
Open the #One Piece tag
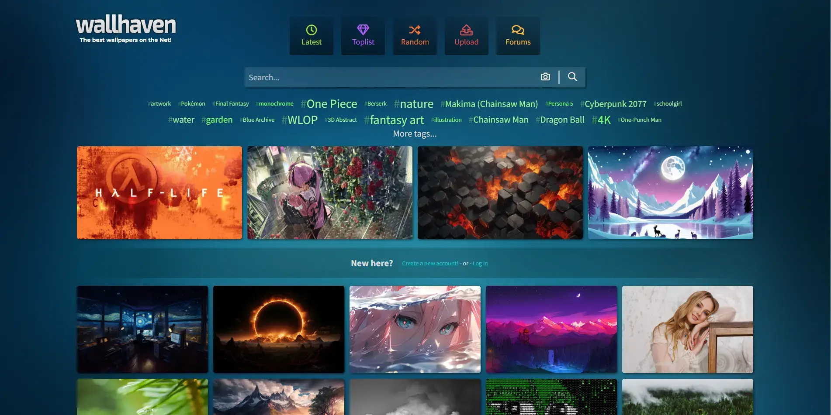click(x=329, y=104)
